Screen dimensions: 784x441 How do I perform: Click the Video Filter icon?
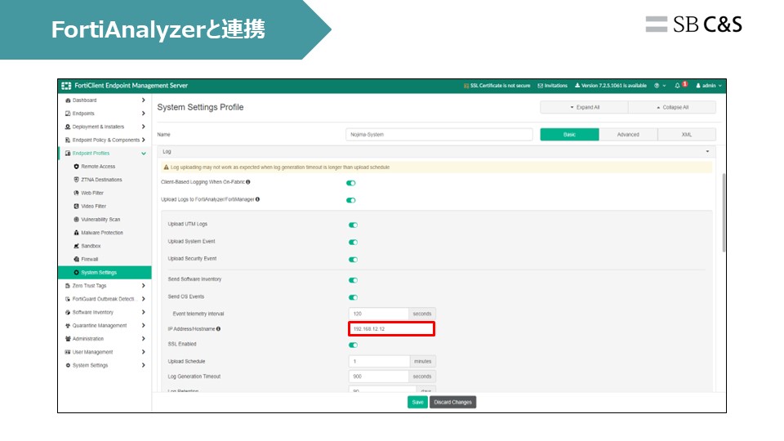(77, 206)
